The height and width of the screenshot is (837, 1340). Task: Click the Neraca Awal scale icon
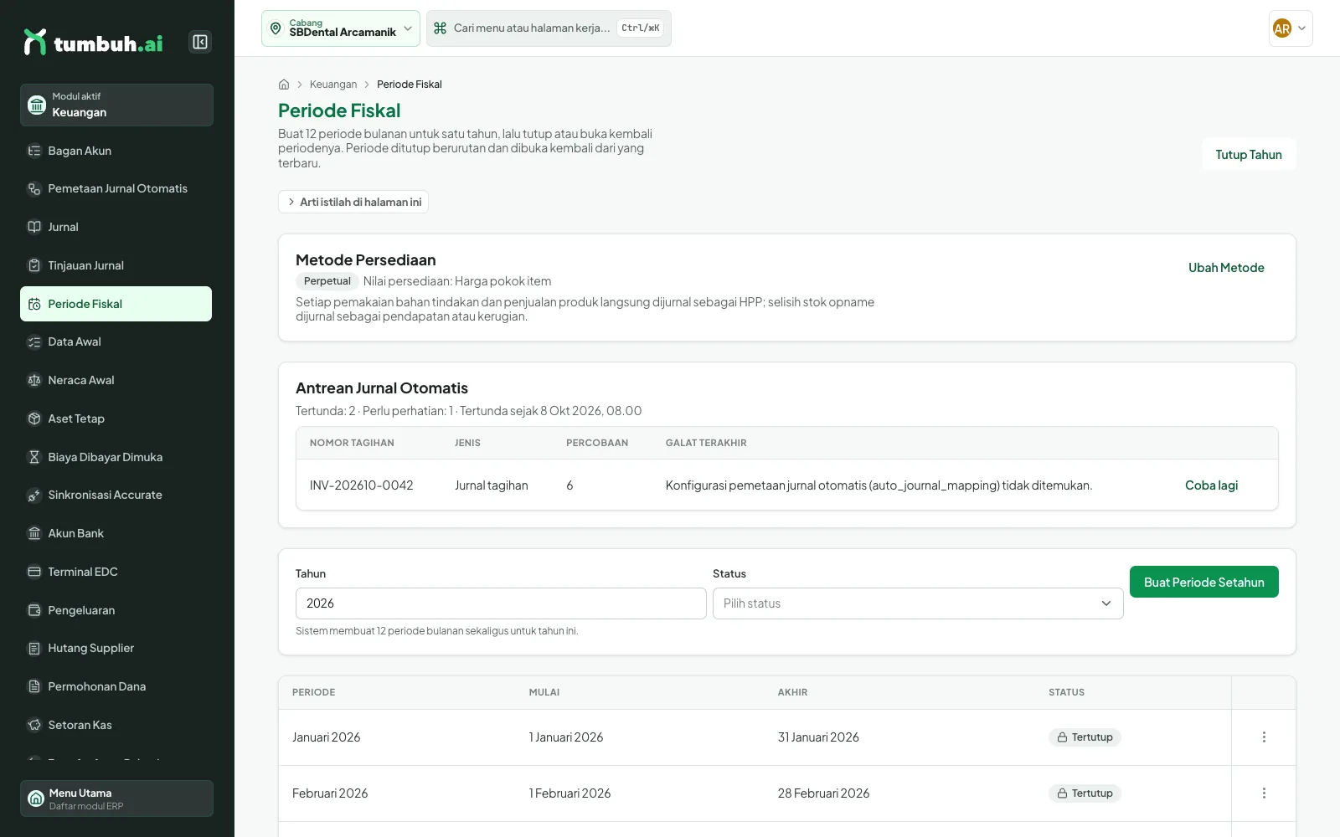[x=34, y=380]
